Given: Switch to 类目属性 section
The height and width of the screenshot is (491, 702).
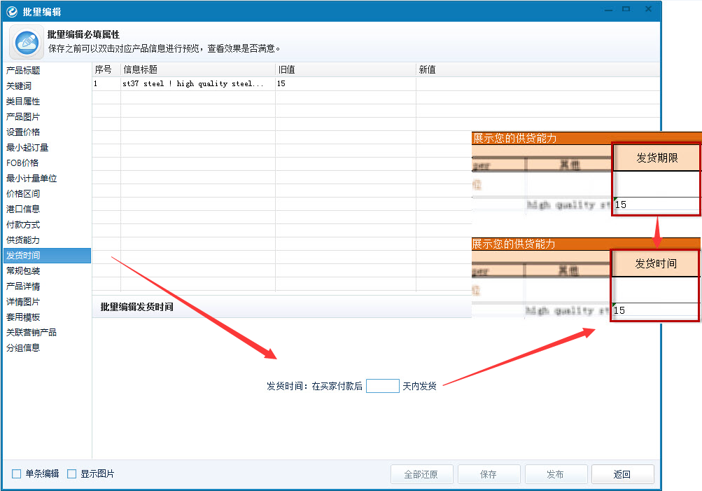Looking at the screenshot, I should (23, 102).
